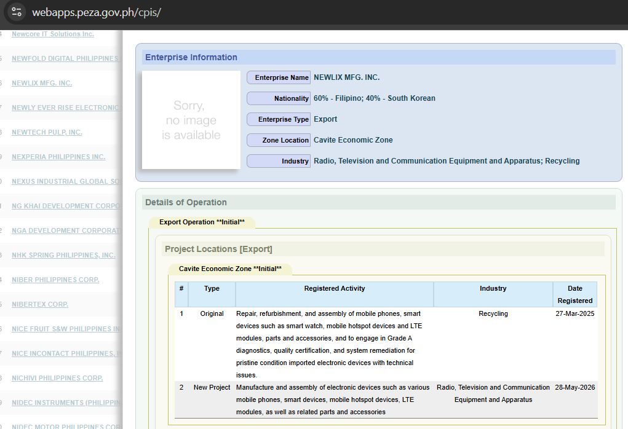
Task: Open the NEWLY EVER RISE ELECTRONIC link
Action: [66, 108]
